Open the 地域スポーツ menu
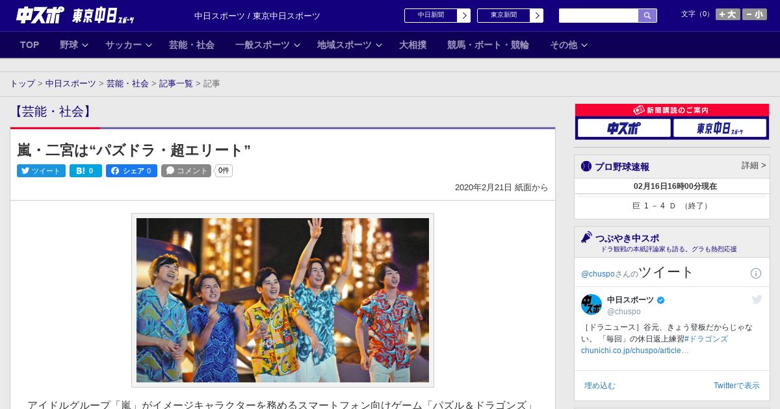Viewport: 780px width, 409px height. tap(344, 45)
